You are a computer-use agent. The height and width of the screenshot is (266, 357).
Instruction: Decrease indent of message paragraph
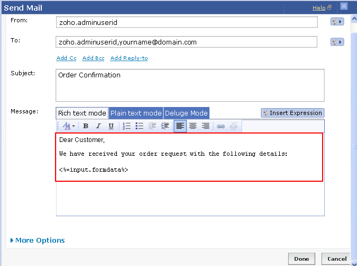click(x=152, y=126)
